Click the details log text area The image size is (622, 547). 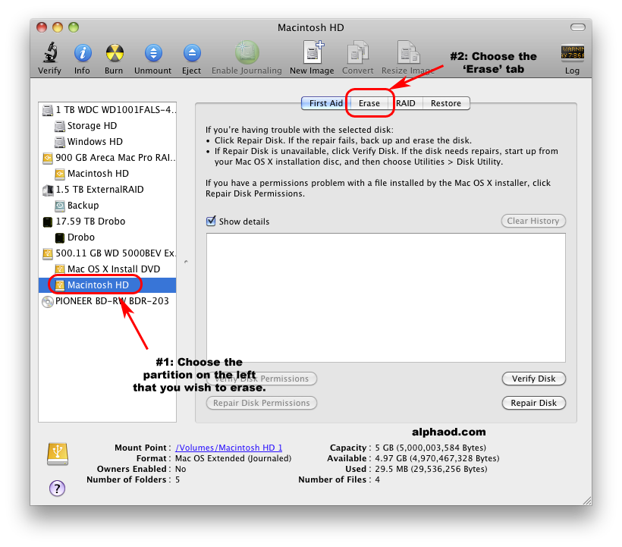coord(385,297)
